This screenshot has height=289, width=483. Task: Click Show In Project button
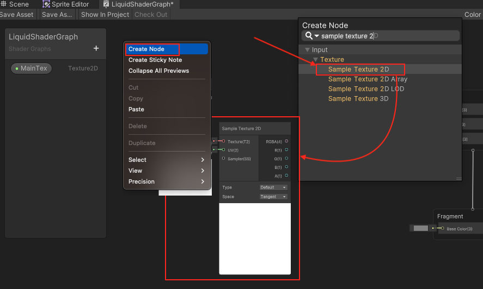pos(105,15)
